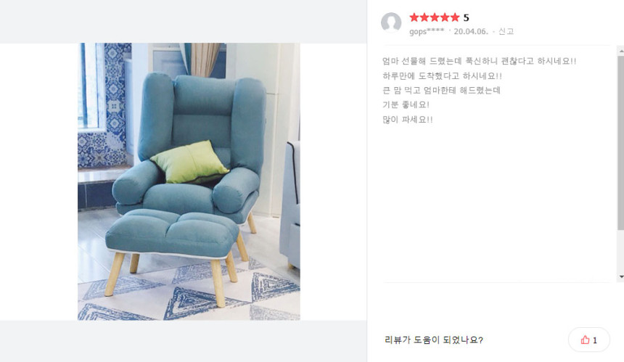Click the rating score number 5

click(x=466, y=17)
